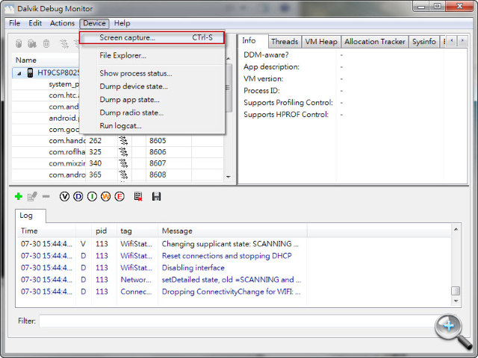
Task: Click the debug icon in row 8606
Action: click(123, 152)
